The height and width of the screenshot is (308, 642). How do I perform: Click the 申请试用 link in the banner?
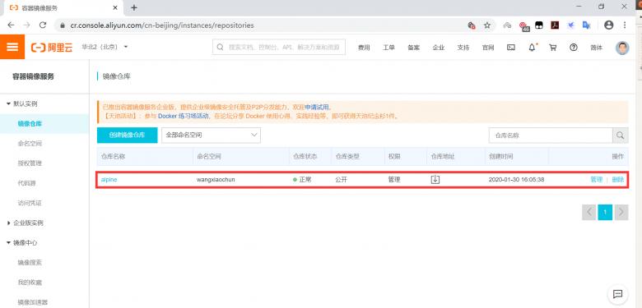coord(317,108)
